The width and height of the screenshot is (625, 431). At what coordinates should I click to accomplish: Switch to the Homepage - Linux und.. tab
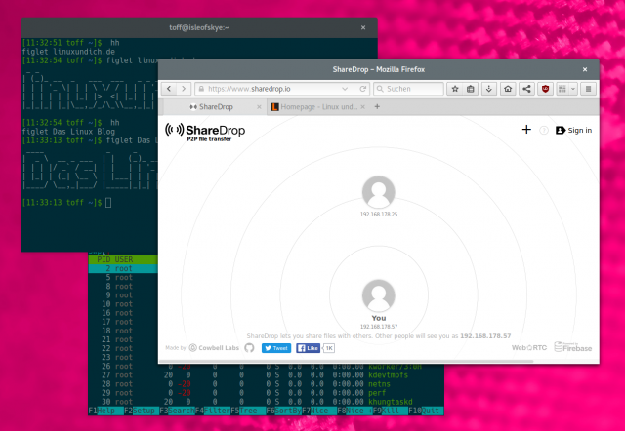click(x=318, y=106)
